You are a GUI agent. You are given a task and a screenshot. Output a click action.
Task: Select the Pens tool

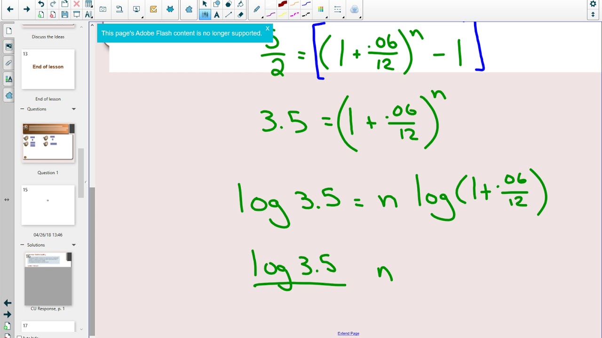click(205, 15)
